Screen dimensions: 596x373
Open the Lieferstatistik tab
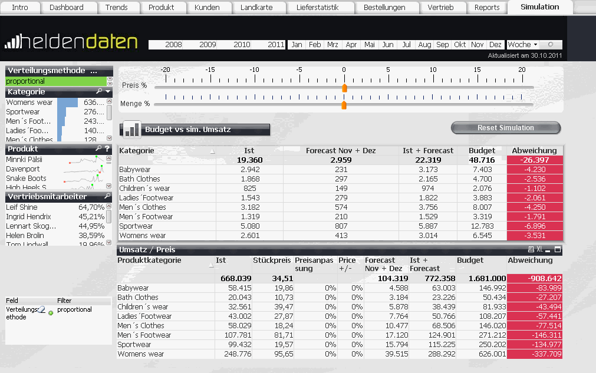[317, 7]
